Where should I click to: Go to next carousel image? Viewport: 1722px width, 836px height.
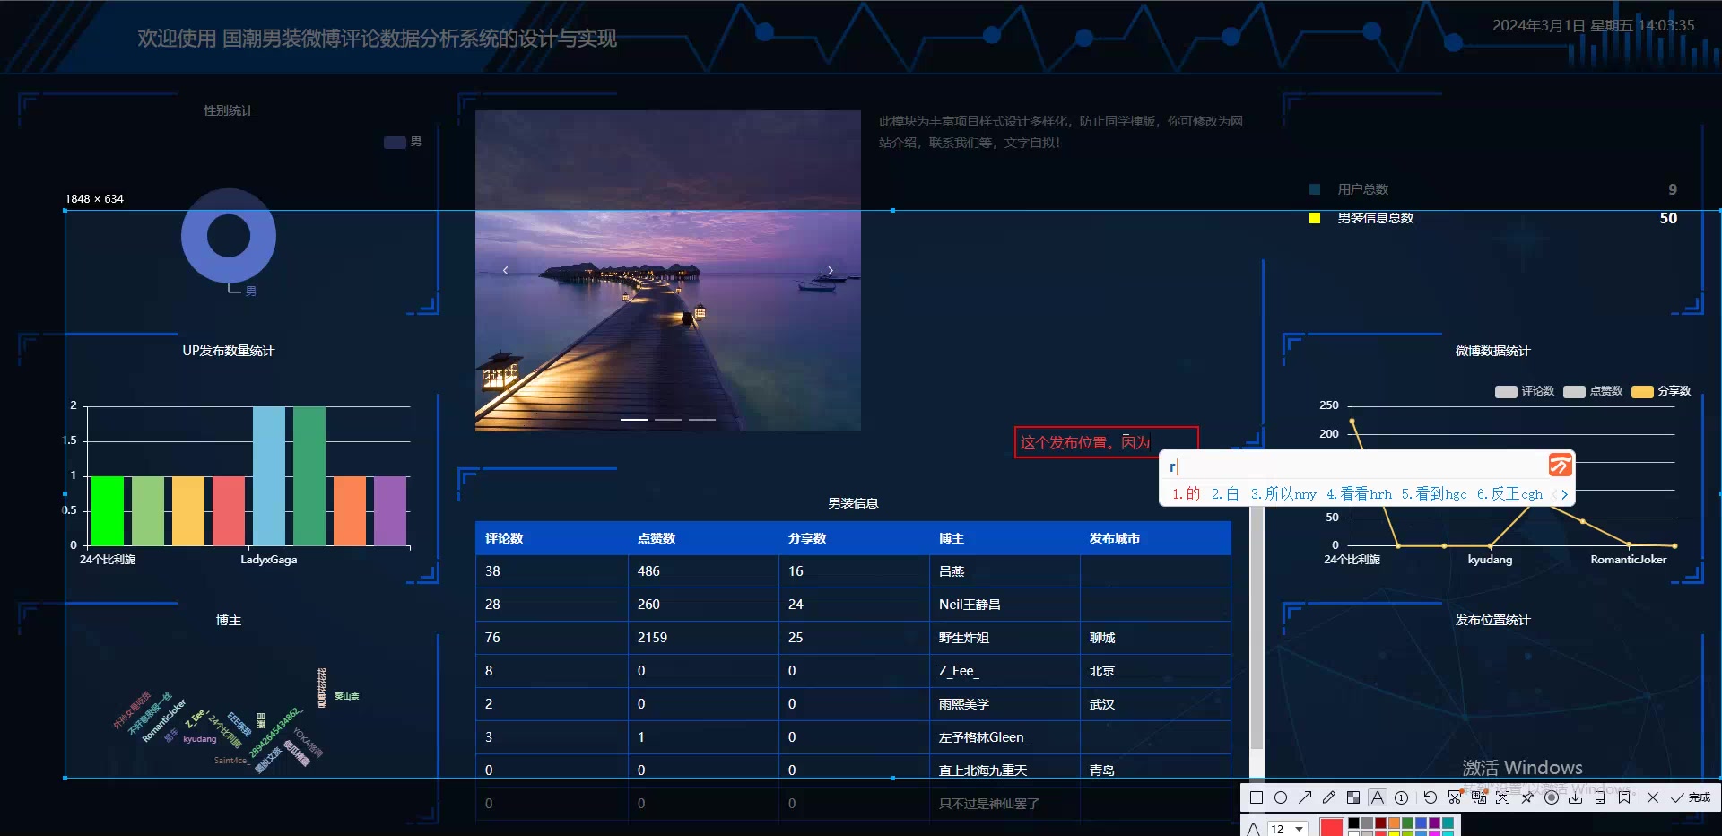(831, 270)
